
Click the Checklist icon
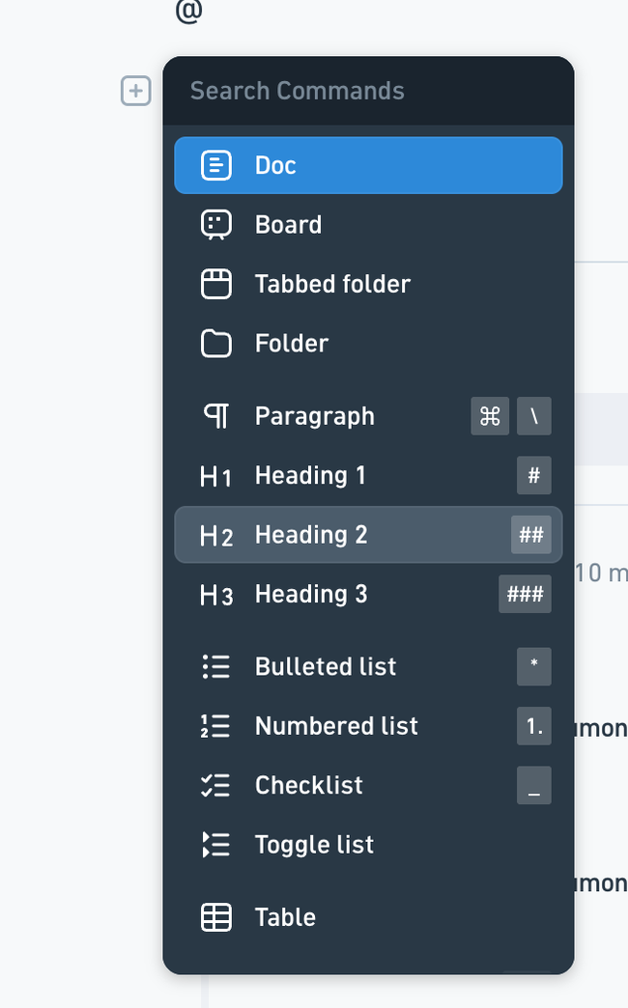tap(216, 786)
